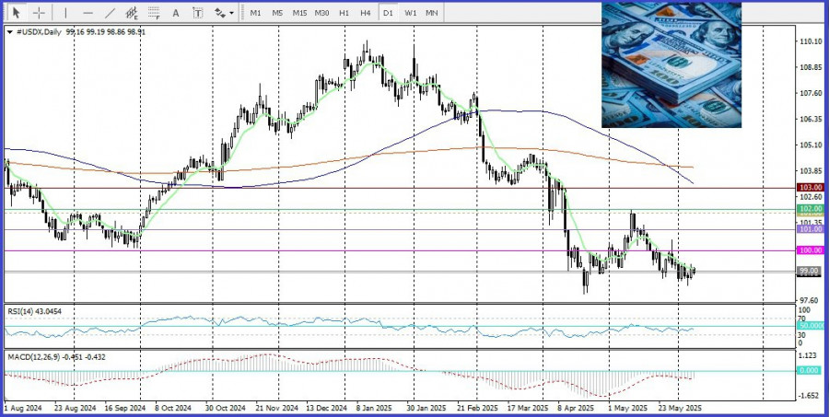The image size is (829, 417).
Task: Click the 23 May 2025 date label
Action: pyautogui.click(x=681, y=409)
